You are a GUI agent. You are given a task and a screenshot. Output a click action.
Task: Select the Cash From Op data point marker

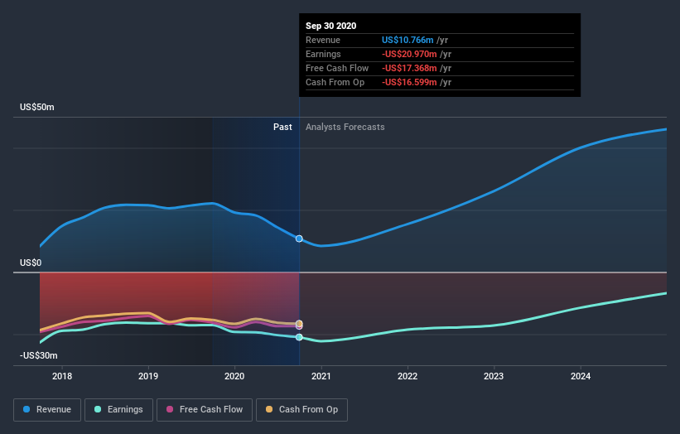pos(299,324)
